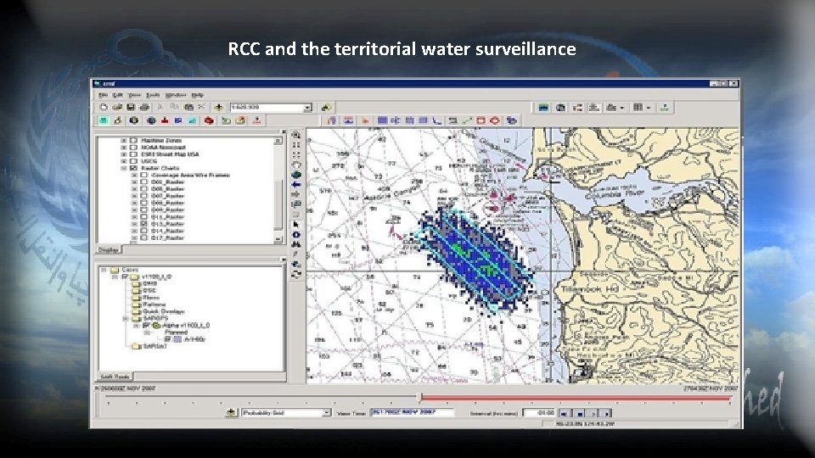Collapse the Raster Charts group
This screenshot has height=458, width=815.
tap(124, 168)
